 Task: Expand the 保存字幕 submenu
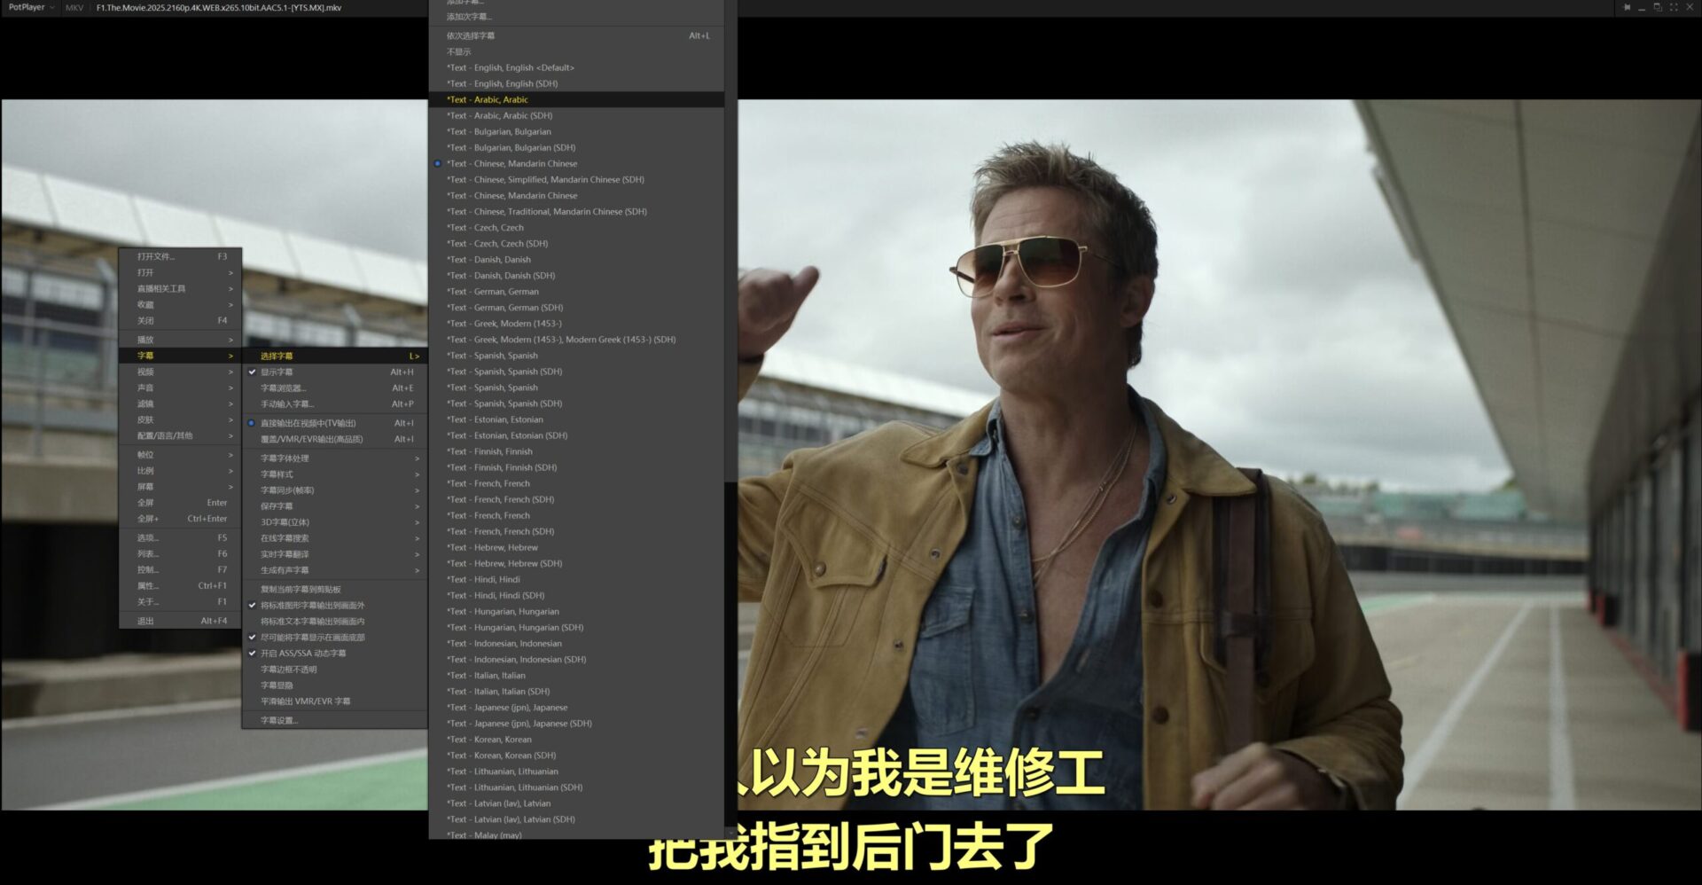click(335, 506)
